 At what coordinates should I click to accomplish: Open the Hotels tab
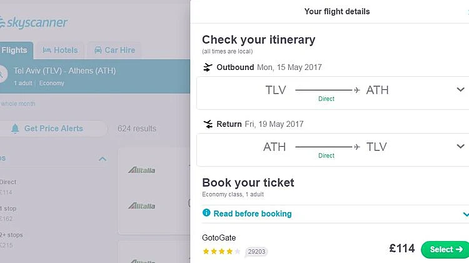(x=61, y=50)
